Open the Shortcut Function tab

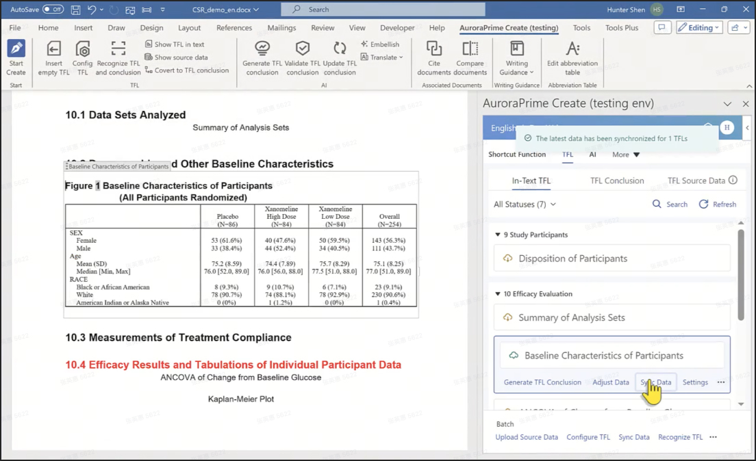click(x=517, y=154)
